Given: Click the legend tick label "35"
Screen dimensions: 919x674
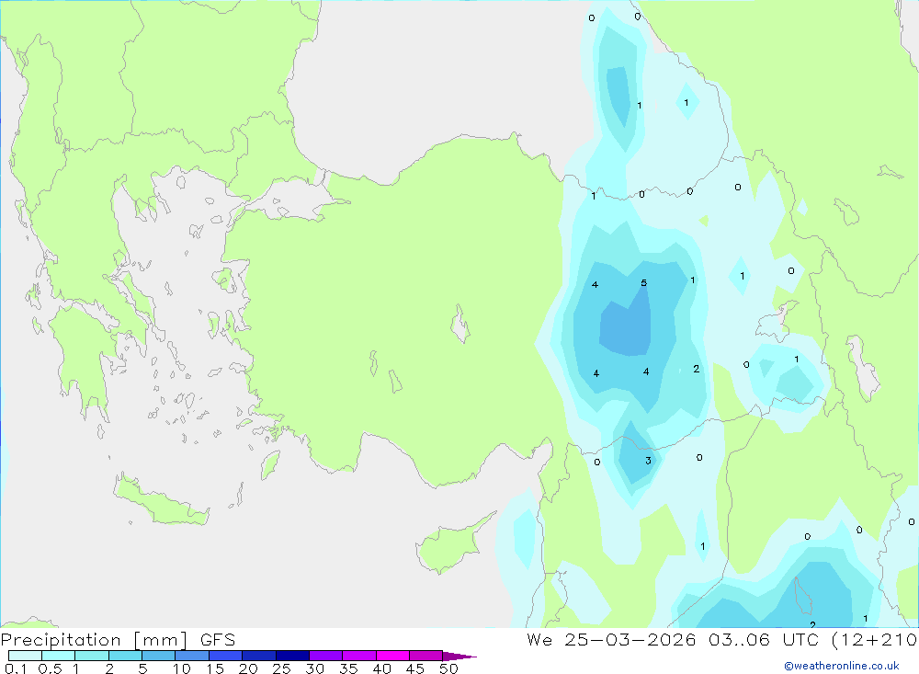Looking at the screenshot, I should [x=348, y=668].
